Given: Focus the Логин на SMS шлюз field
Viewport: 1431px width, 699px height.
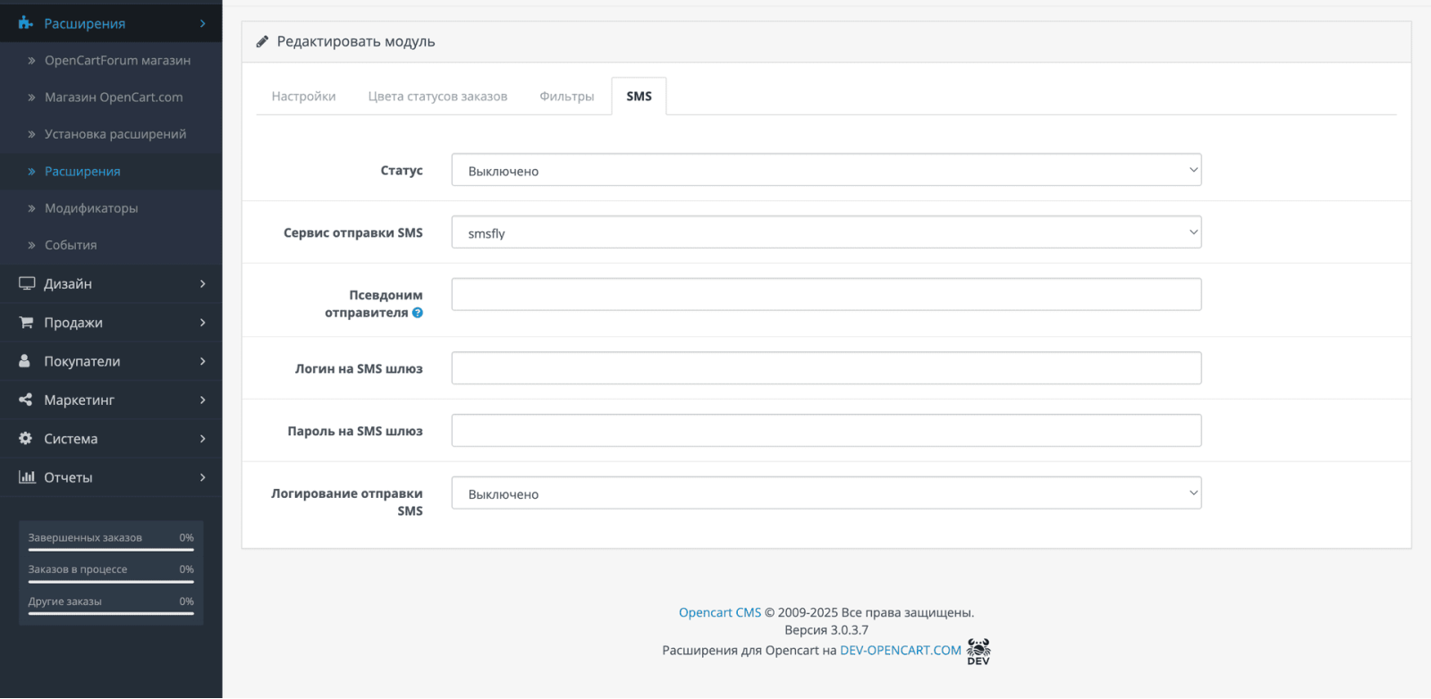Looking at the screenshot, I should pos(826,368).
